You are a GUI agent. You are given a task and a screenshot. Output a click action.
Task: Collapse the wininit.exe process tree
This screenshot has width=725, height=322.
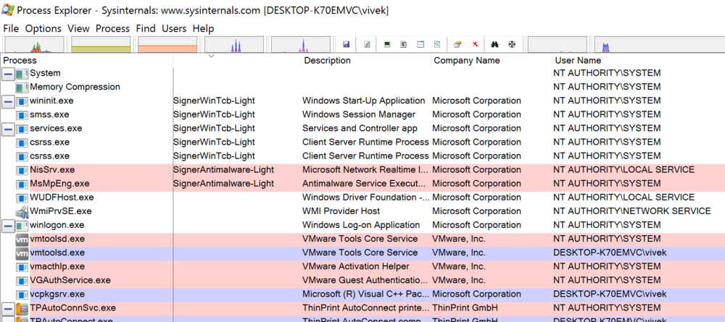(x=8, y=101)
